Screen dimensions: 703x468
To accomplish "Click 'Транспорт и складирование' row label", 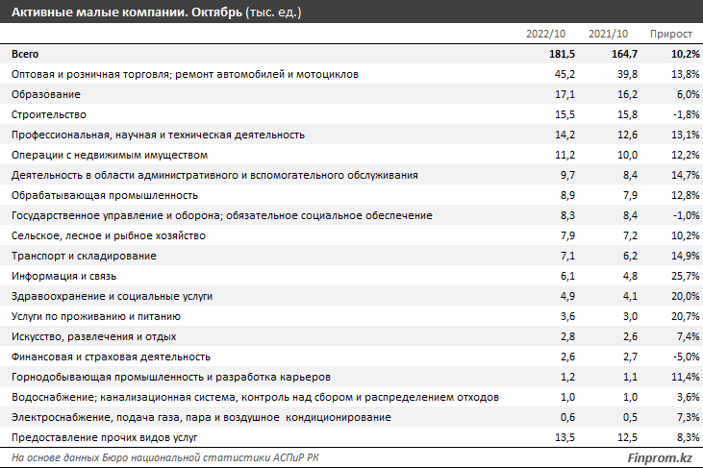I will 84,256.
